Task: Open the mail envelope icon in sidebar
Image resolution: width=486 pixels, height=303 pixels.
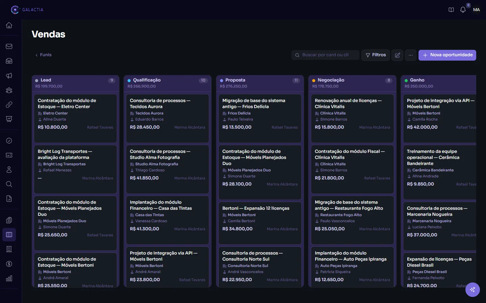Action: click(9, 46)
